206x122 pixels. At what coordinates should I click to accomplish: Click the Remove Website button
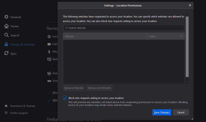click(x=74, y=88)
